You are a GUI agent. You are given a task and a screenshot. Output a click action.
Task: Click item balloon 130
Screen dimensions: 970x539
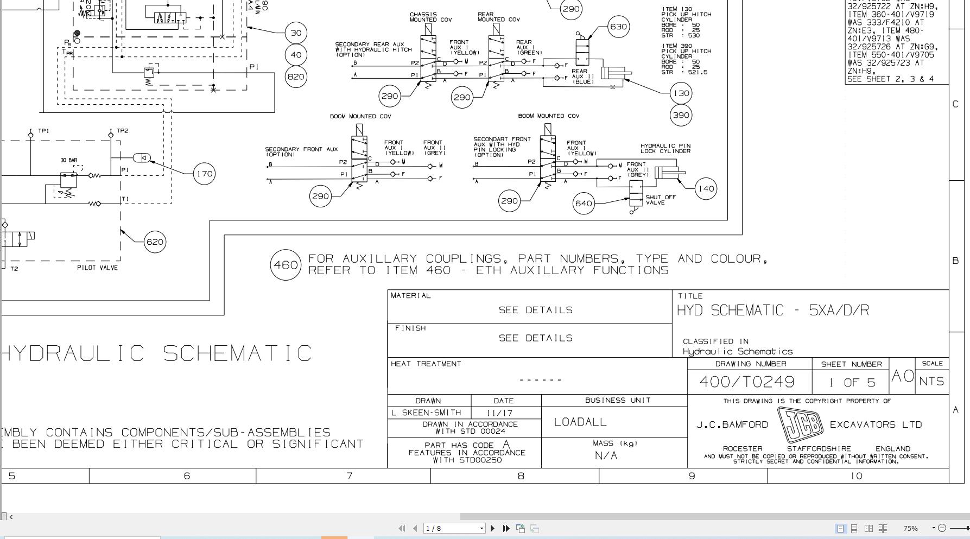tap(681, 93)
